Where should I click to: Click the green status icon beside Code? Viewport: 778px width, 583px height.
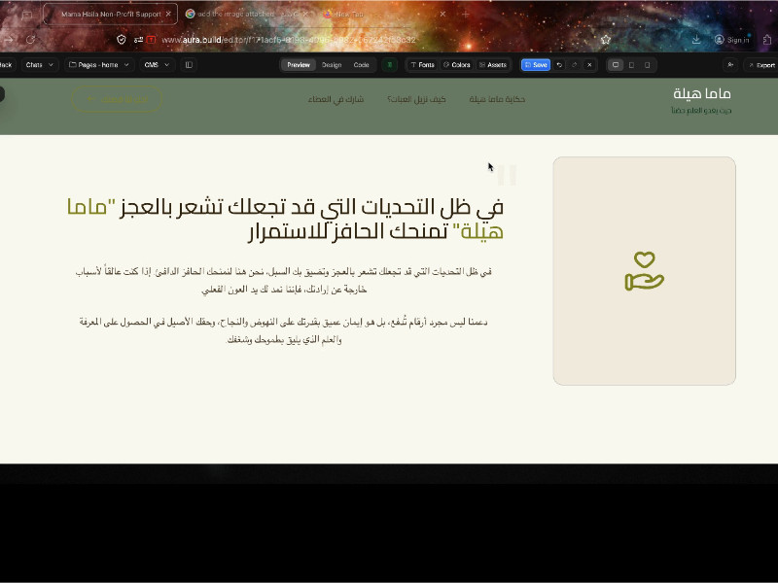coord(390,65)
